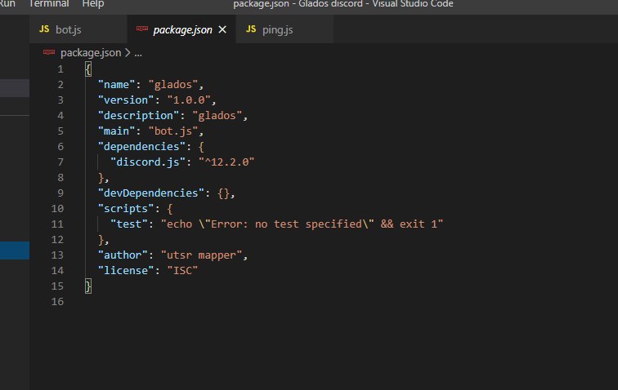Image resolution: width=618 pixels, height=390 pixels.
Task: Open the Run menu
Action: tap(7, 4)
